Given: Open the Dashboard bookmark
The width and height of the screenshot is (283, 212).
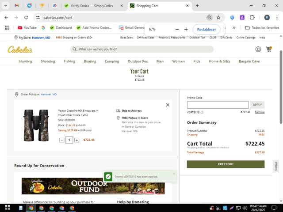Looking at the screenshot, I should [x=61, y=27].
